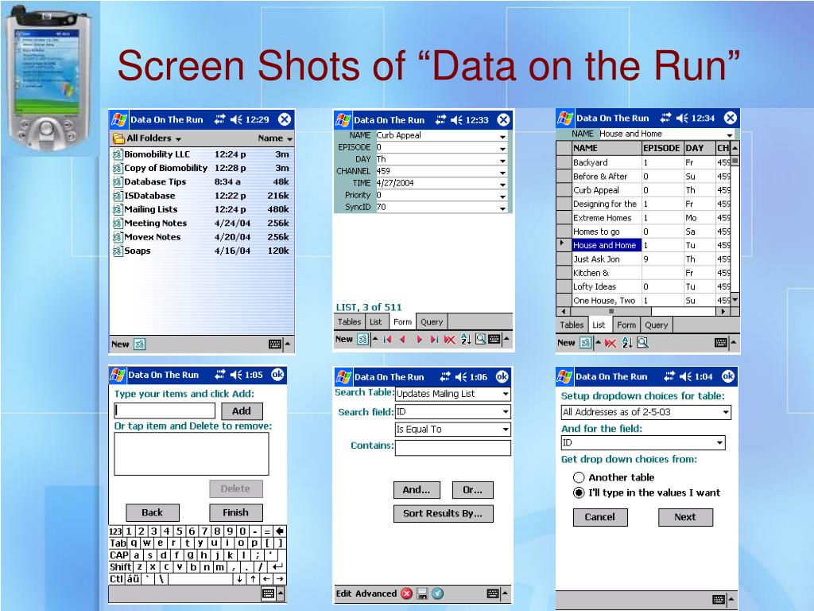
Task: Open the Start flag in the 12:33 Form window
Action: pyautogui.click(x=343, y=120)
